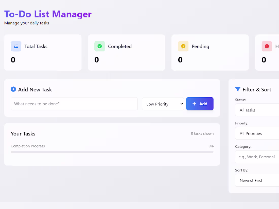
Task: Click the yellow Pending clock icon
Action: [x=183, y=46]
